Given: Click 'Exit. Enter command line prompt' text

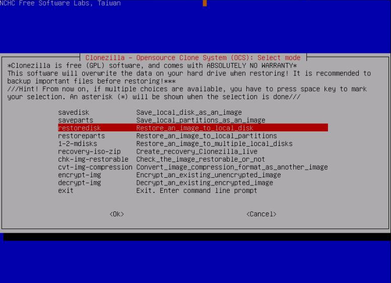Looking at the screenshot, I should point(197,190).
